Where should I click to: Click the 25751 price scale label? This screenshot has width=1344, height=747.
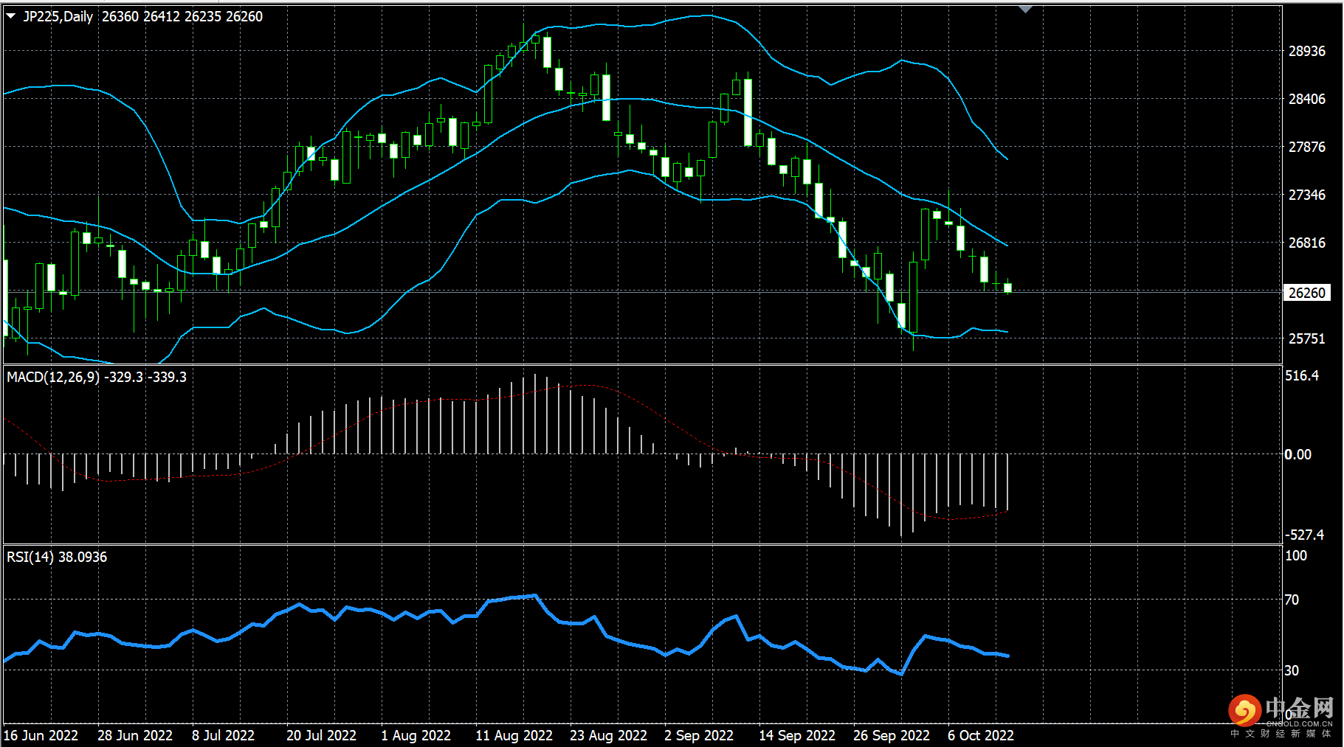point(1306,338)
